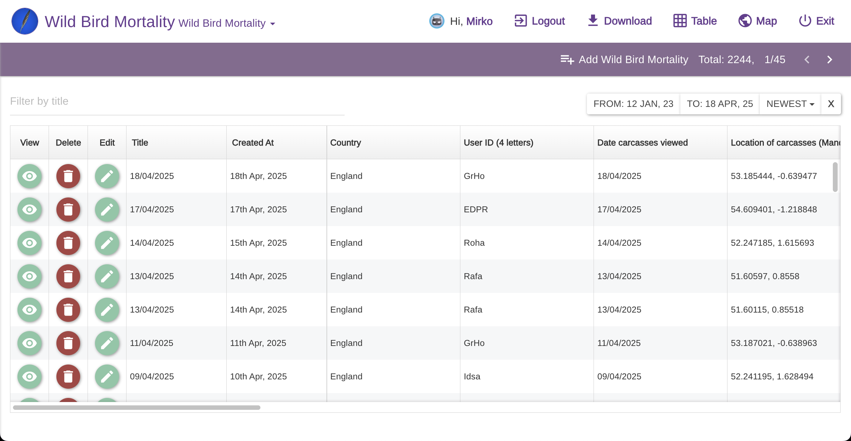Click trash icon for Roha row
The width and height of the screenshot is (851, 441).
click(x=68, y=243)
